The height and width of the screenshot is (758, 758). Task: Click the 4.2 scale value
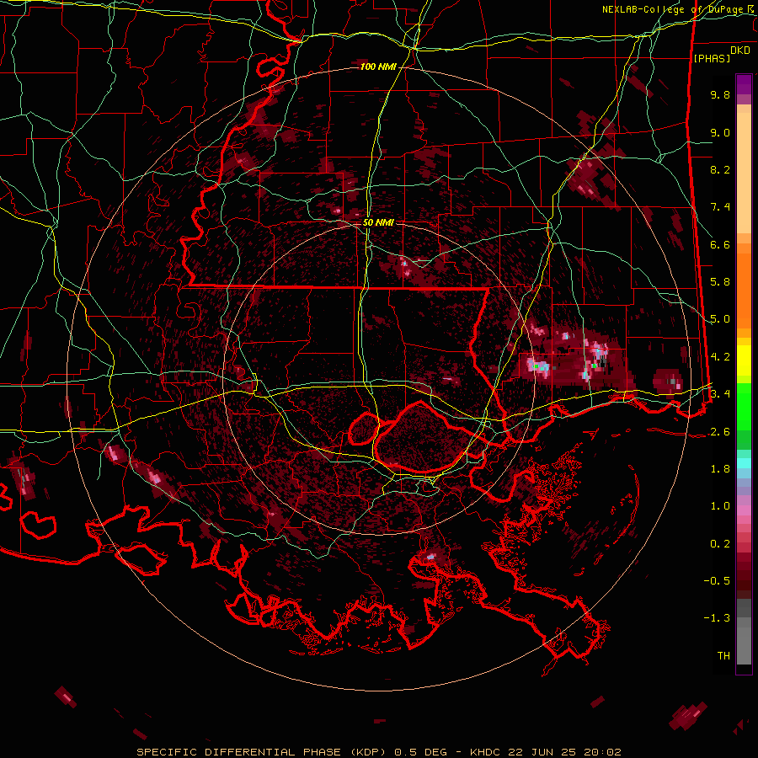[720, 357]
